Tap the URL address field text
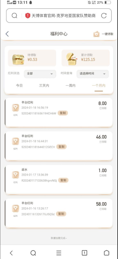118x259 pixels. tap(64, 16)
